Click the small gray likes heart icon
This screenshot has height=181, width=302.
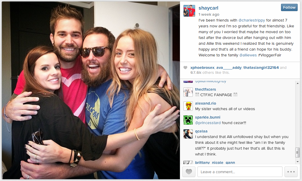pos(185,68)
